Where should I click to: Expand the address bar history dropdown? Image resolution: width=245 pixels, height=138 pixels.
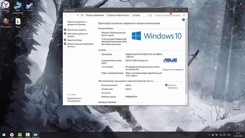pyautogui.click(x=148, y=15)
